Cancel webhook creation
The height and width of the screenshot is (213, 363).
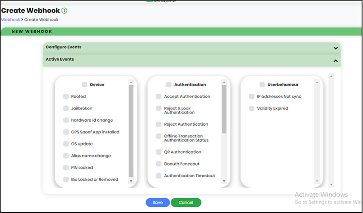[186, 202]
